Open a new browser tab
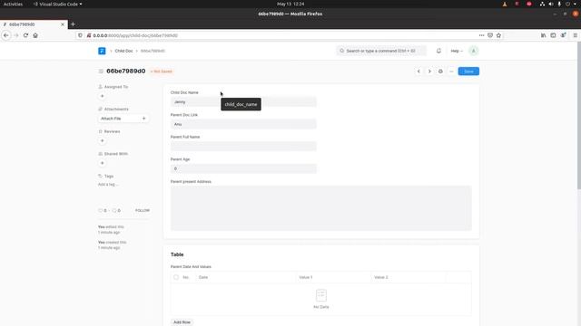581x326 pixels. (x=73, y=24)
